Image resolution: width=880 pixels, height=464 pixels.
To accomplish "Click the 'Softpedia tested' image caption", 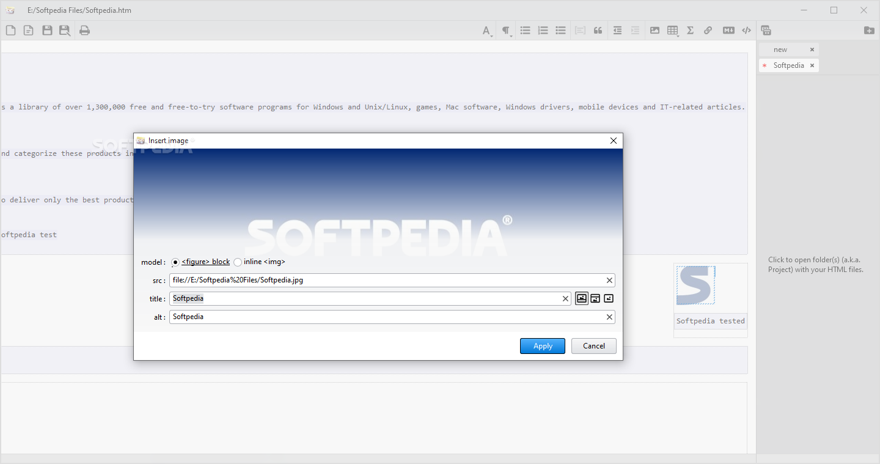I will (711, 321).
